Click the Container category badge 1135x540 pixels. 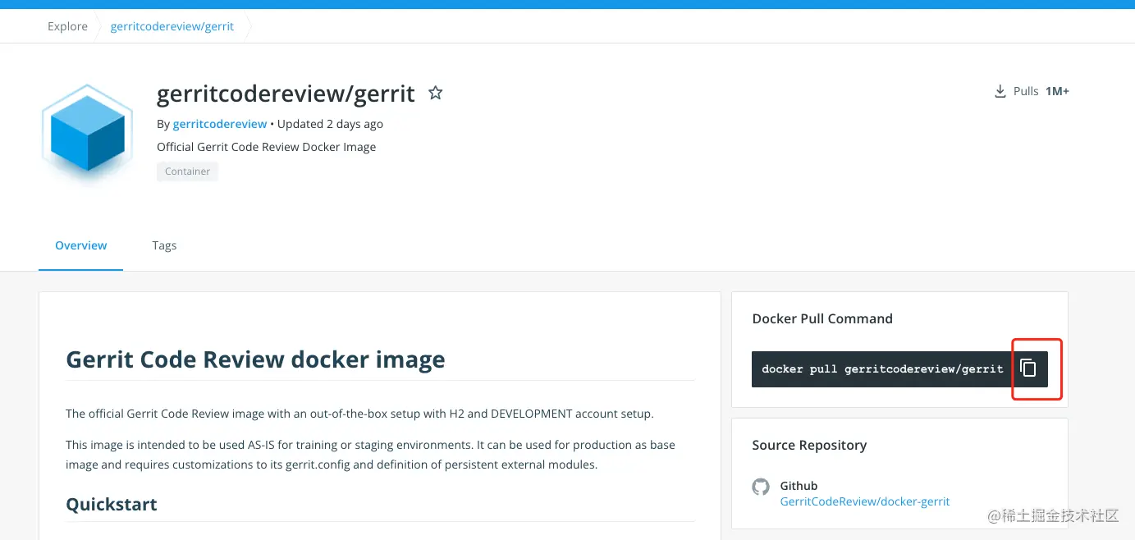click(187, 171)
